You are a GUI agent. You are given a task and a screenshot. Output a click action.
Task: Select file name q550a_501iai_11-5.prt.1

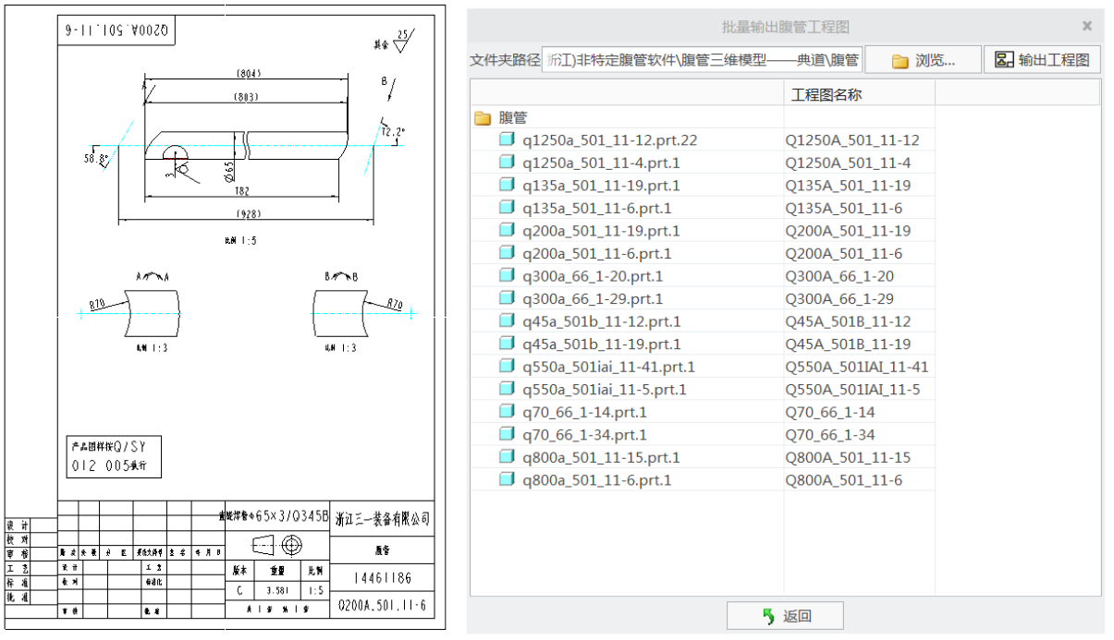(605, 389)
